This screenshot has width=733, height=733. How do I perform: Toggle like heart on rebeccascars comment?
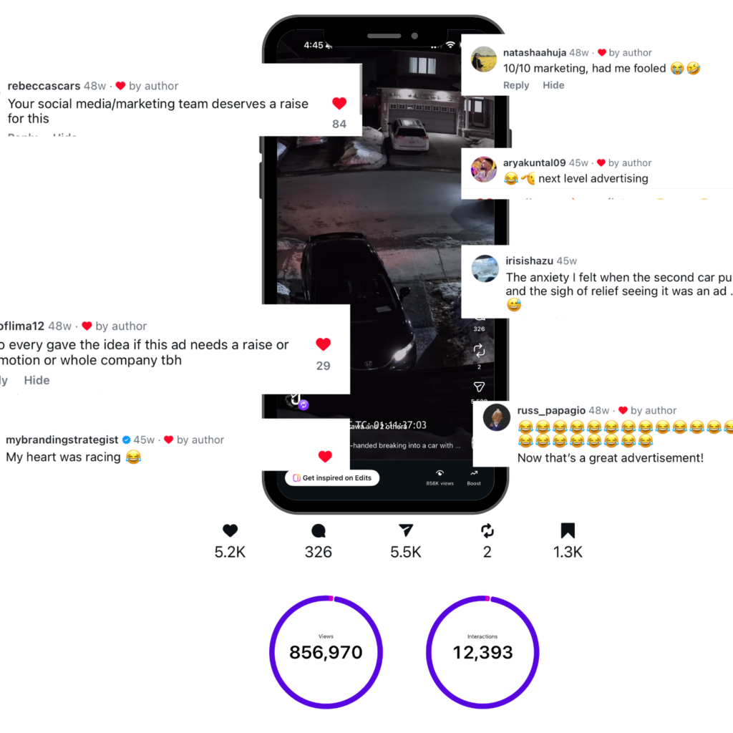pyautogui.click(x=339, y=103)
